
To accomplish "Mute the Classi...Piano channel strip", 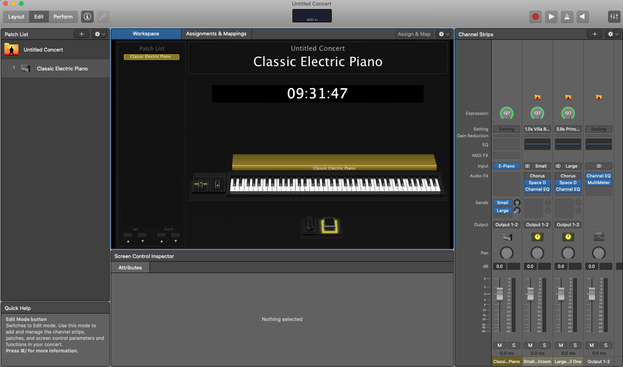I will point(500,345).
